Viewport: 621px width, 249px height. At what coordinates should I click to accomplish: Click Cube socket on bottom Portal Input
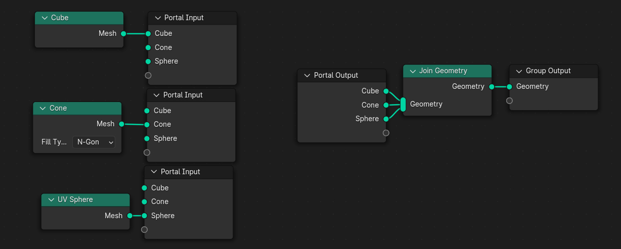pos(145,188)
